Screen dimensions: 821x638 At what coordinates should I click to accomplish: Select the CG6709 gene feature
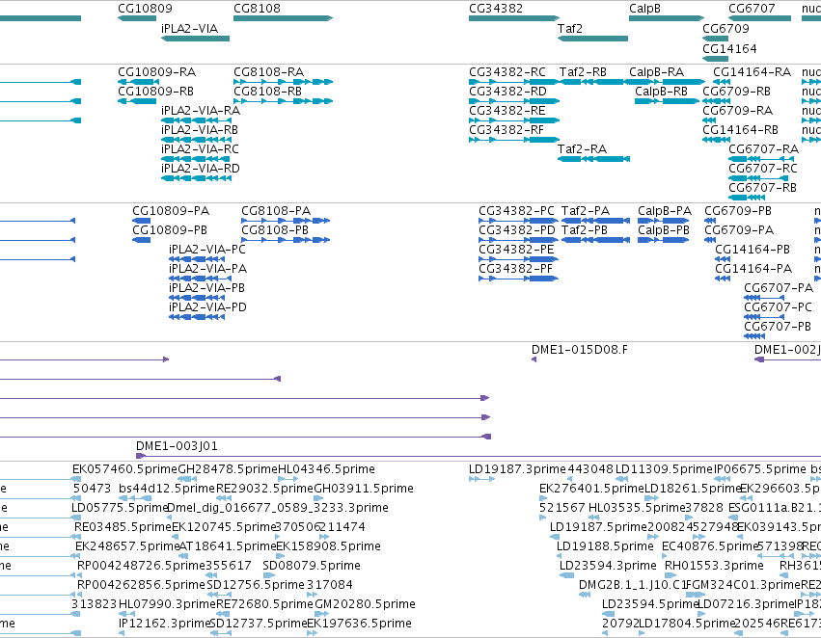coord(715,39)
